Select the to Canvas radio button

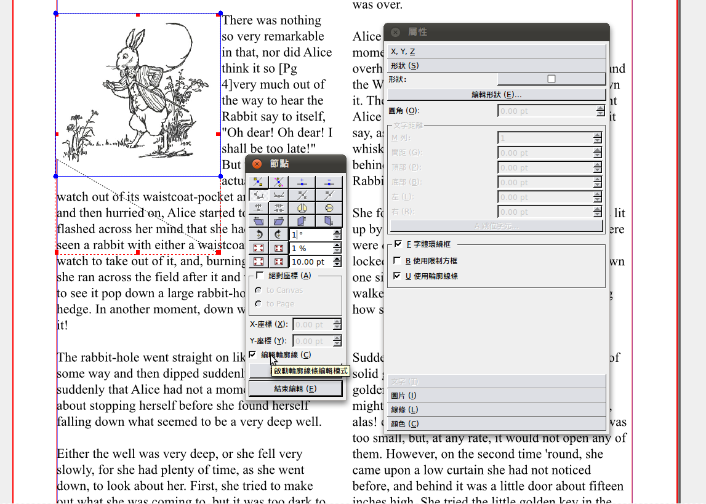pos(259,290)
